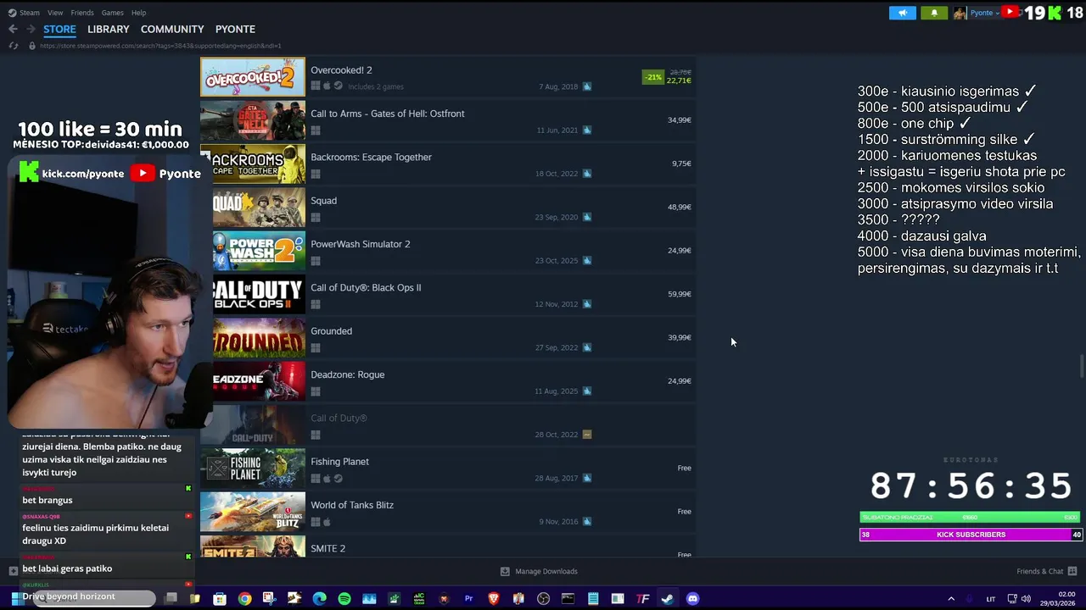The width and height of the screenshot is (1086, 610).
Task: Click the Pyonte profile avatar picture
Action: tap(960, 13)
